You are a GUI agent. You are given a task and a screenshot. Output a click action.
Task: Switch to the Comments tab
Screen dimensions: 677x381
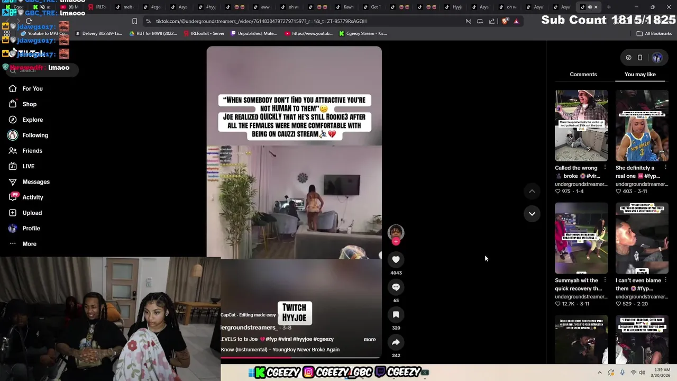(x=583, y=74)
